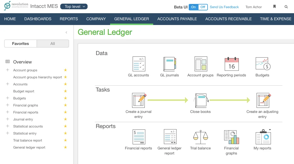This screenshot has height=164, width=294.
Task: Open General ledger report link in sidebar
Action: [29, 147]
